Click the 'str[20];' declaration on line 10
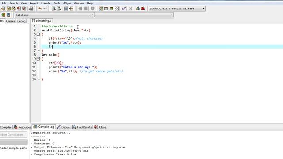Image resolution: width=283 pixels, height=159 pixels. [x=56, y=63]
